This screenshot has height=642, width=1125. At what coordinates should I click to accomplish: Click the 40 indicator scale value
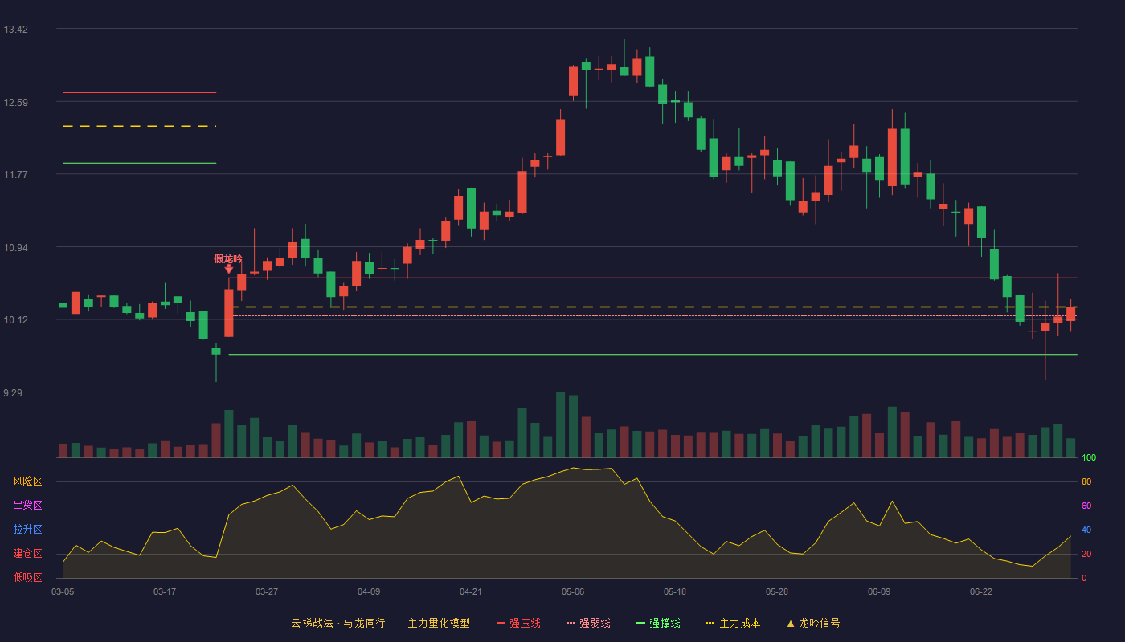point(1086,530)
